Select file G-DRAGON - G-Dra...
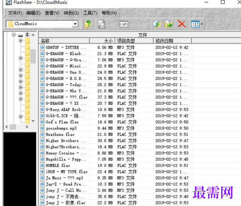241x206 pixels. [x=66, y=60]
